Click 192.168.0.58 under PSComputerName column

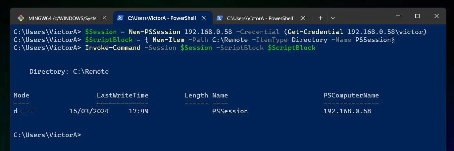coord(347,111)
